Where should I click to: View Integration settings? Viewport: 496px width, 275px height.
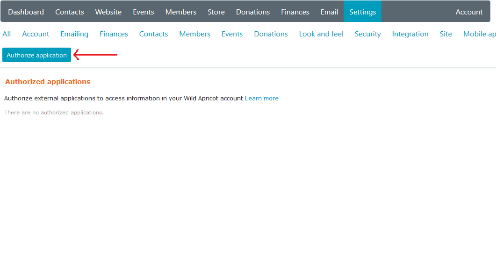(x=410, y=34)
